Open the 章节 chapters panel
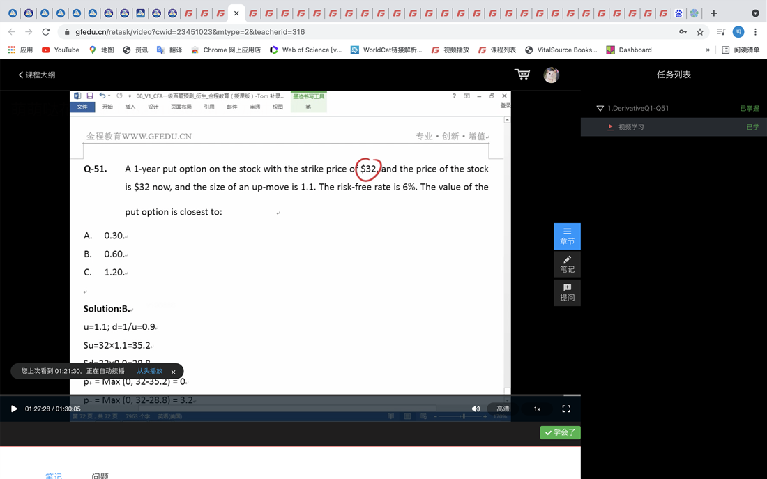 (567, 236)
